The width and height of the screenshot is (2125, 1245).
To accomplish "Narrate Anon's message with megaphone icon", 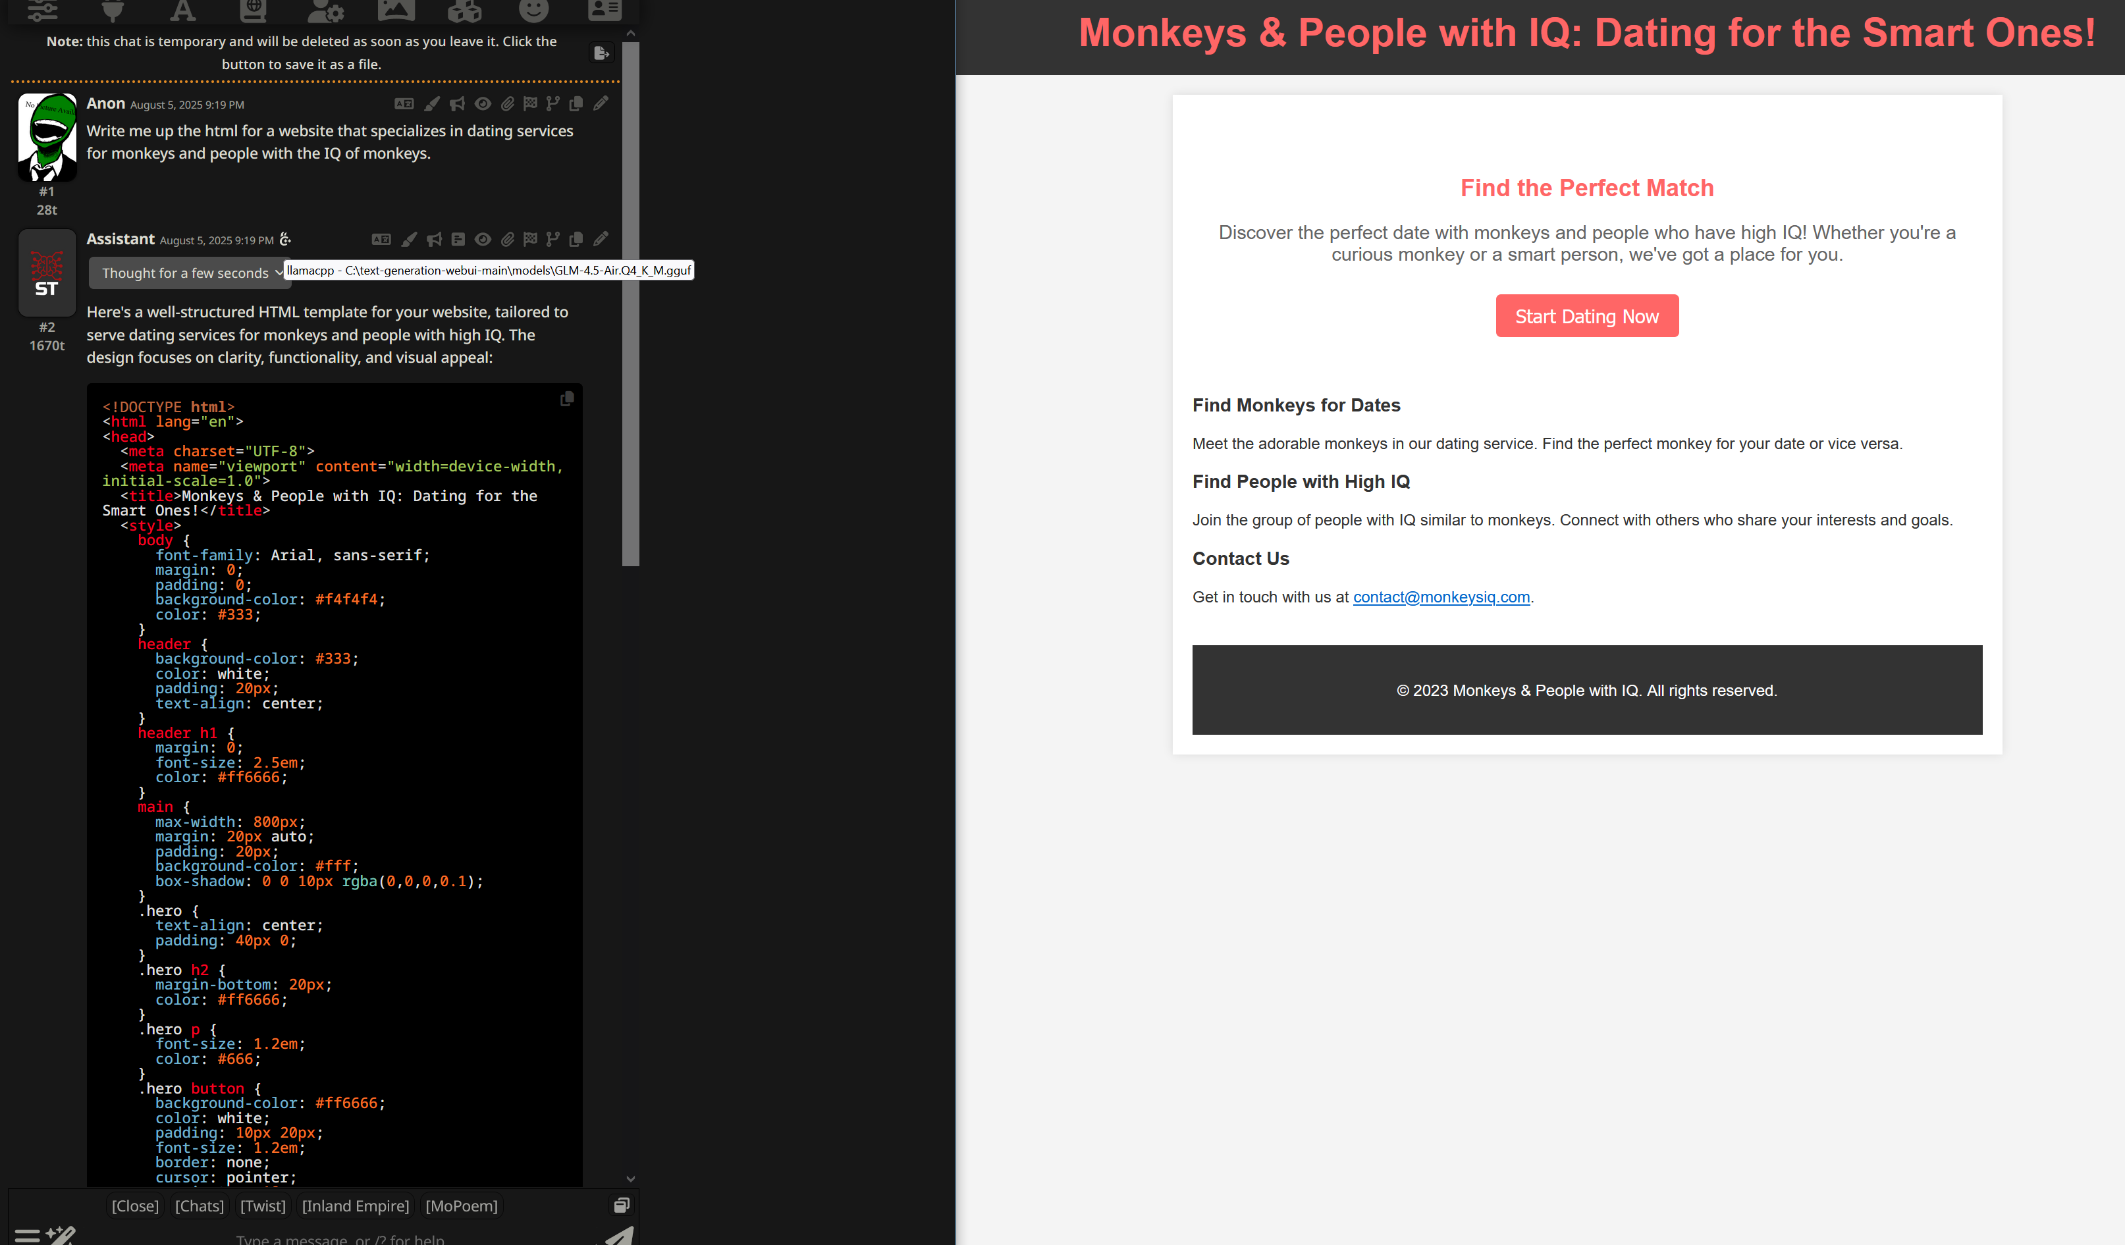I will click(457, 103).
